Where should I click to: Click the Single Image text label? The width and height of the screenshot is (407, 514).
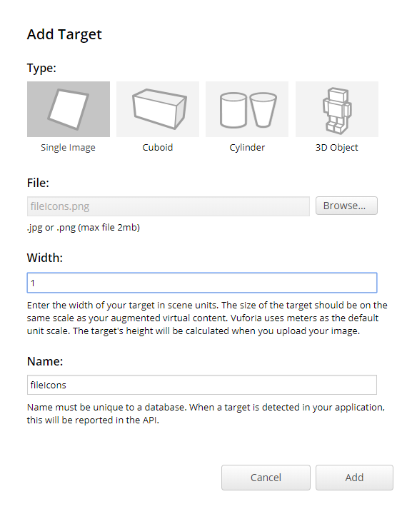[68, 148]
